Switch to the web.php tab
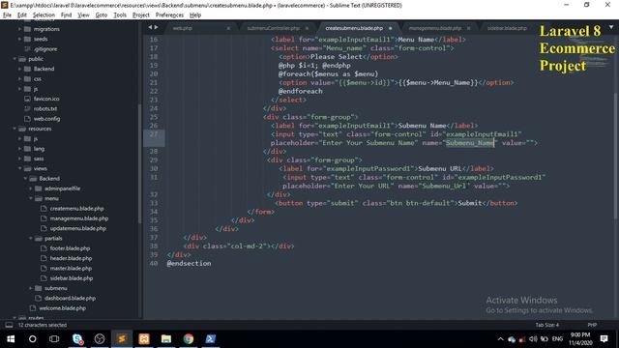Image resolution: width=619 pixels, height=348 pixels. [183, 28]
